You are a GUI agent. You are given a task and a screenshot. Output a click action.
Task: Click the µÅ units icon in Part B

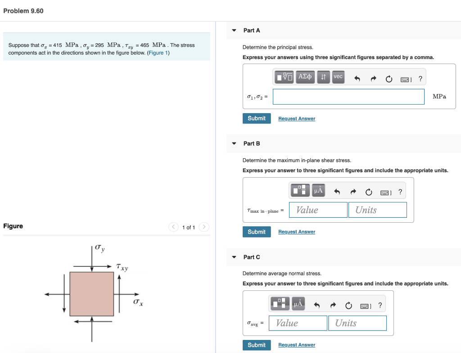pos(318,190)
